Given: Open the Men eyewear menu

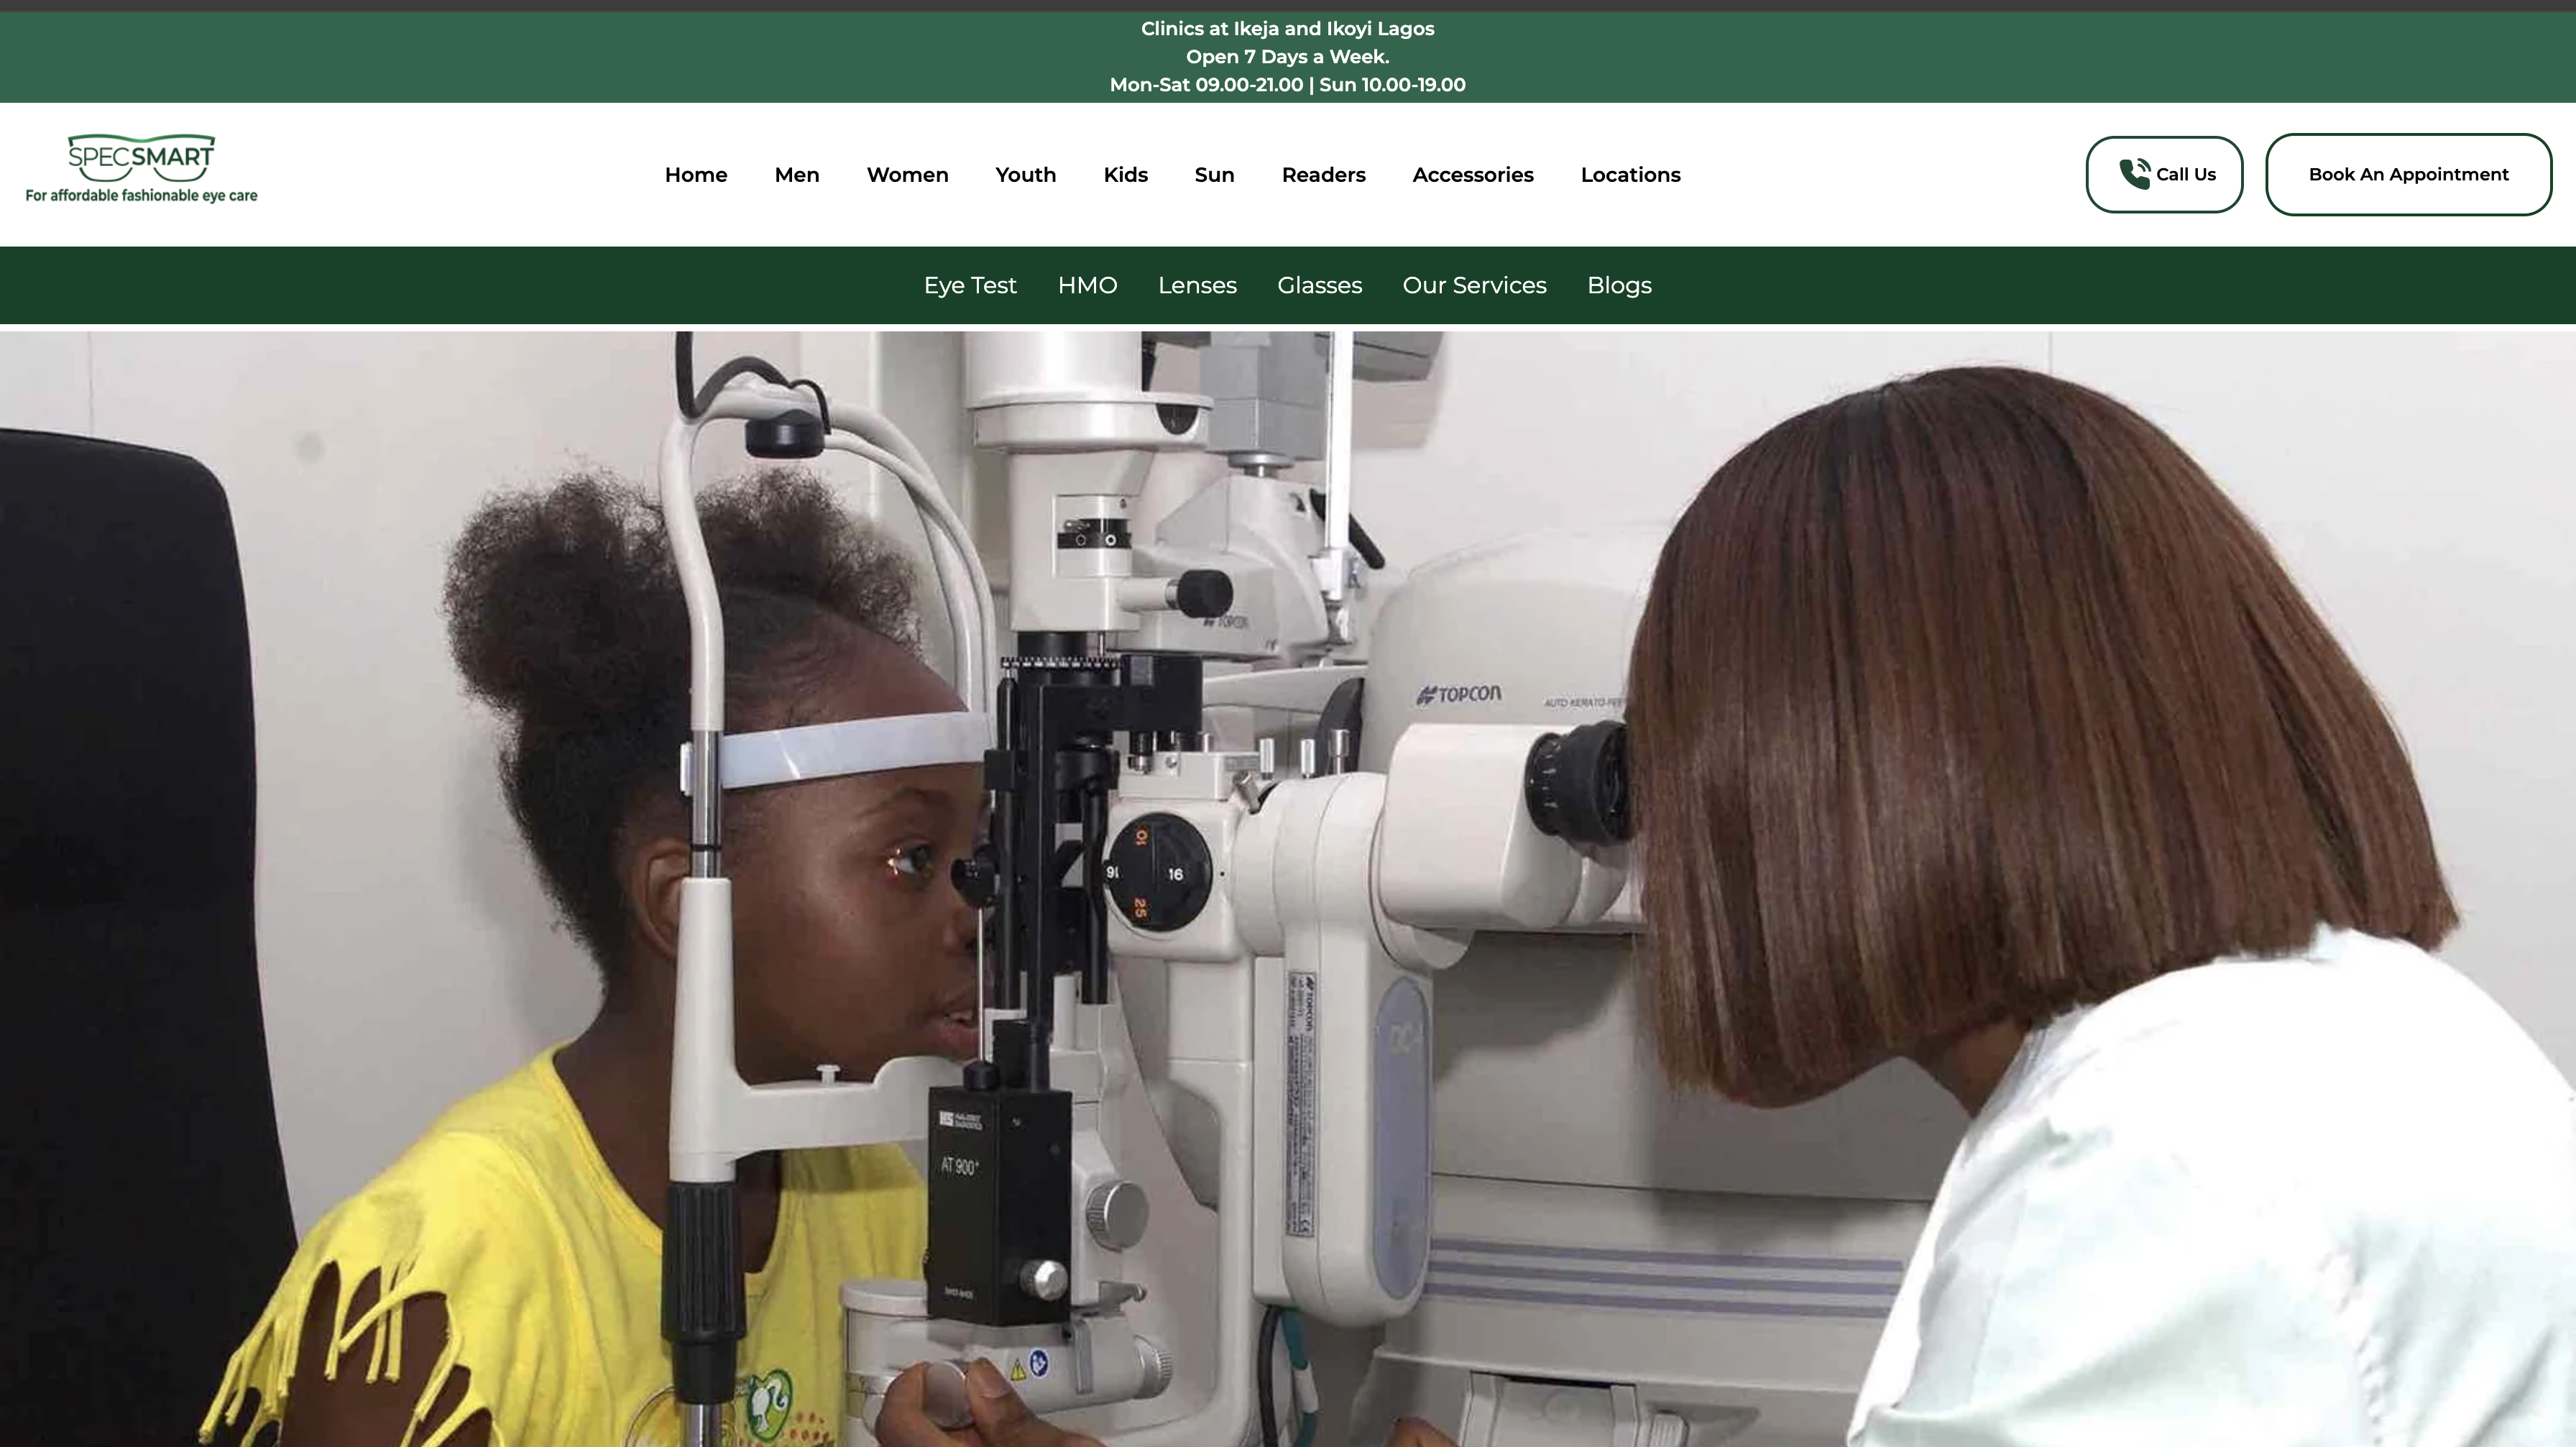Looking at the screenshot, I should pyautogui.click(x=797, y=175).
